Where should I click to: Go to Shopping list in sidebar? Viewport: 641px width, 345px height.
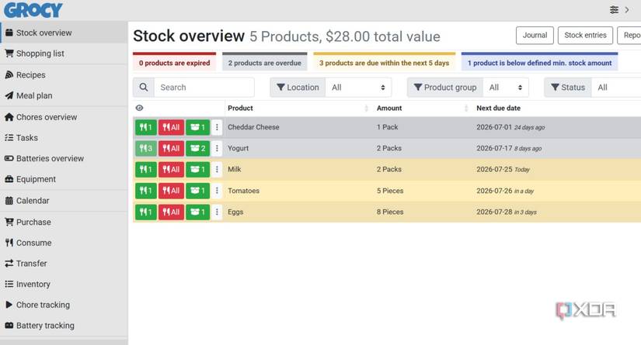click(x=64, y=53)
